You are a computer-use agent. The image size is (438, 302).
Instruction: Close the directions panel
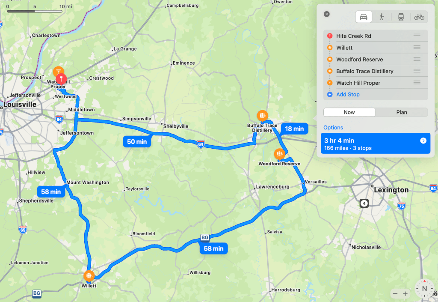[x=326, y=14]
